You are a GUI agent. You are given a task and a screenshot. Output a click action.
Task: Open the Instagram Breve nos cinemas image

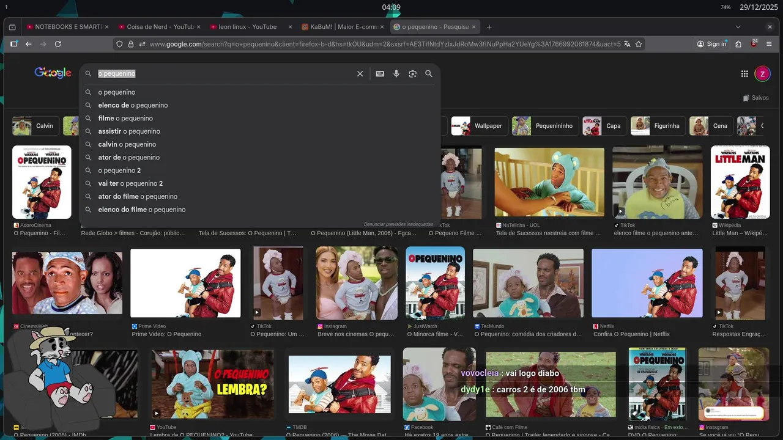[x=357, y=283]
